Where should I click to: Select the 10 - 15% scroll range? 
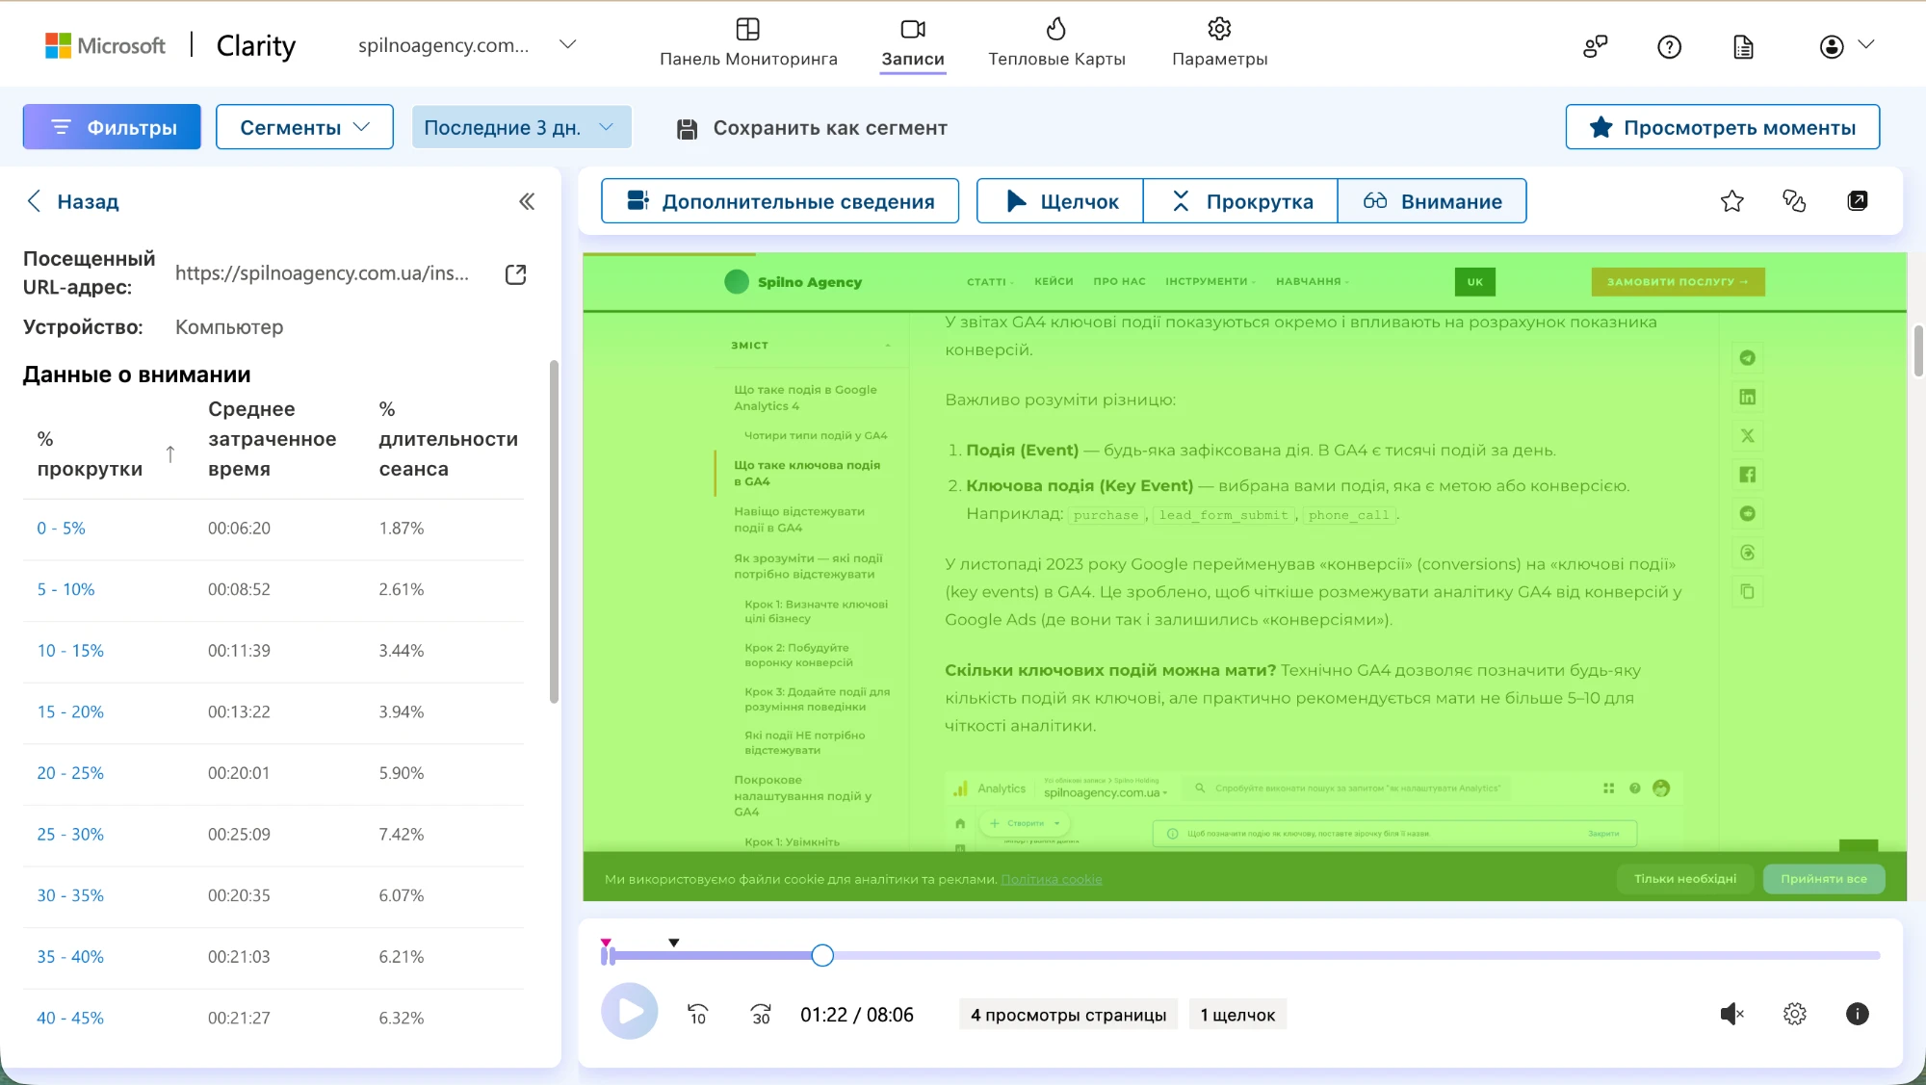tap(70, 651)
